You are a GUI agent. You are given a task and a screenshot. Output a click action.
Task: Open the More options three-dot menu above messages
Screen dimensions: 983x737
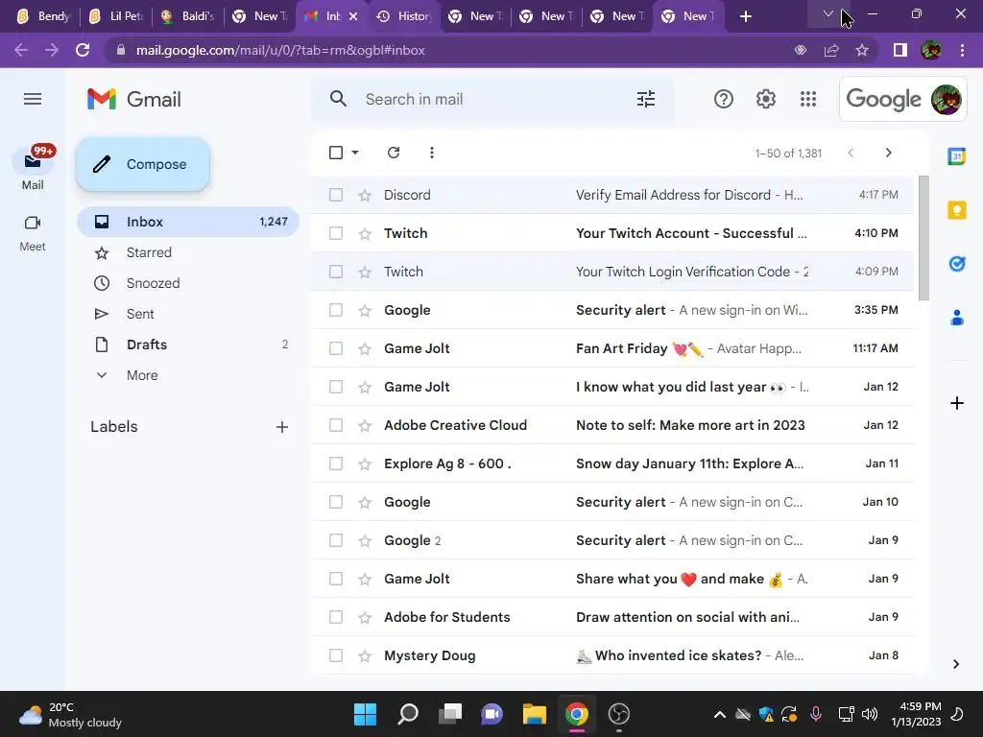tap(431, 153)
